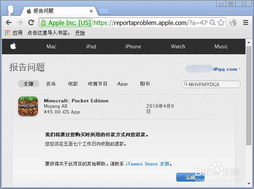Select the 音乐 filter tab
254x189 pixels.
(x=51, y=84)
